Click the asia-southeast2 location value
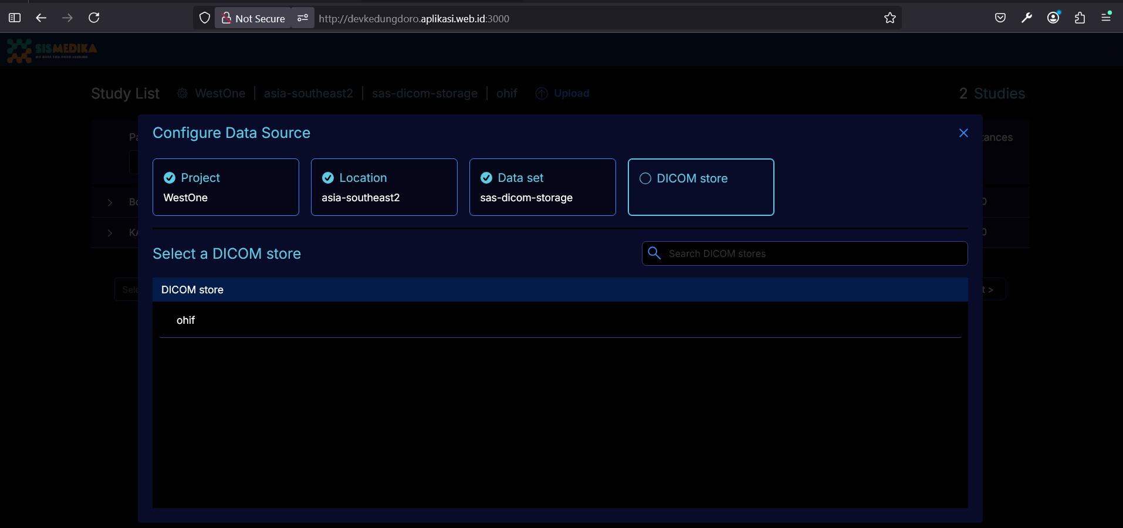Screen dimensions: 1123x528 (x=361, y=198)
